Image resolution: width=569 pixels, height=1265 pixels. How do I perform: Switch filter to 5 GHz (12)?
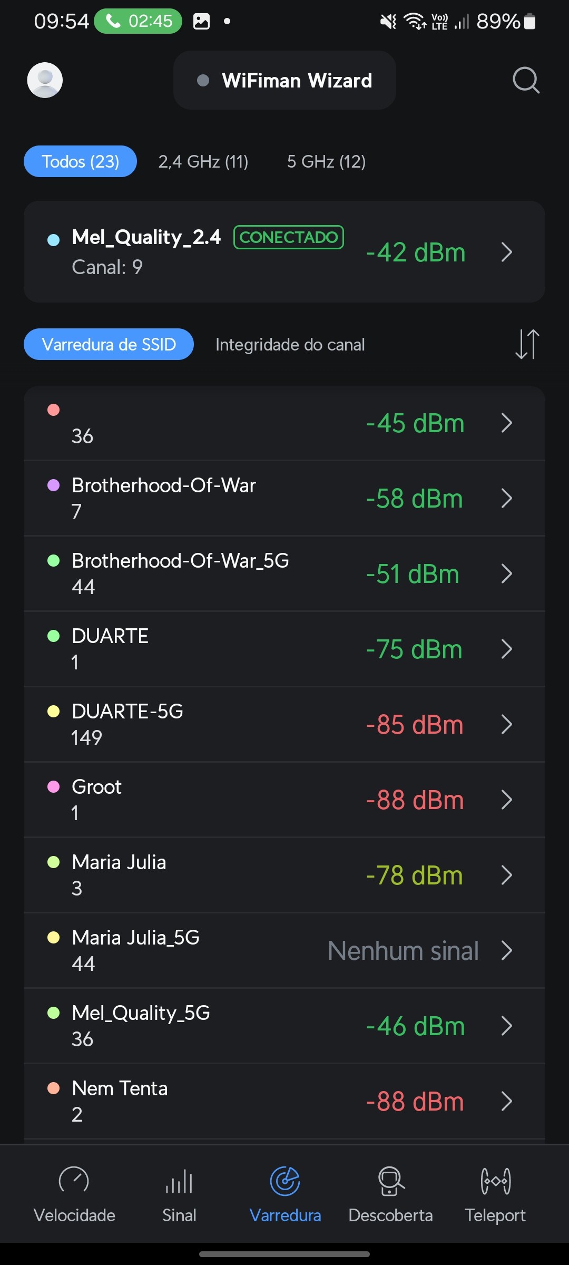coord(326,161)
